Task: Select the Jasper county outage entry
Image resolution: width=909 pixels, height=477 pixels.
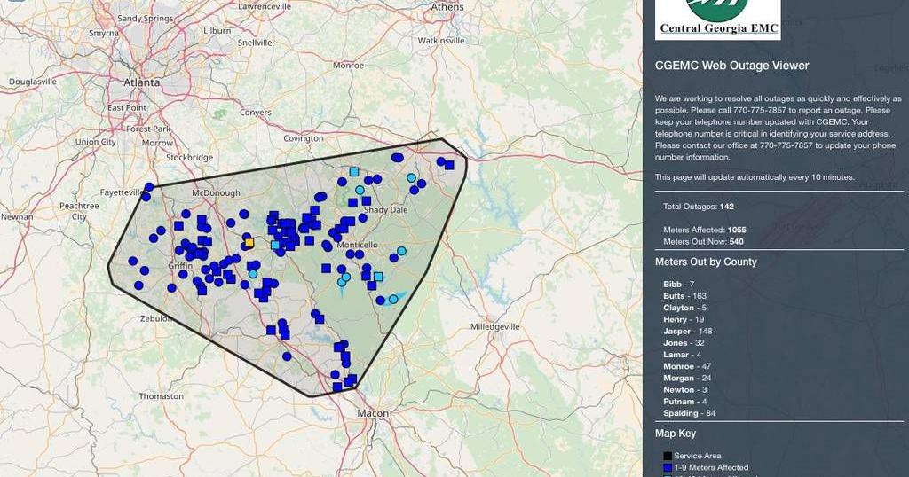Action: pyautogui.click(x=688, y=331)
